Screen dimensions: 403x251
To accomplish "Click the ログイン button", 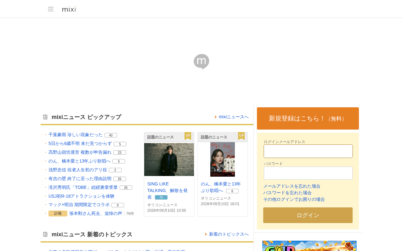I will [308, 215].
